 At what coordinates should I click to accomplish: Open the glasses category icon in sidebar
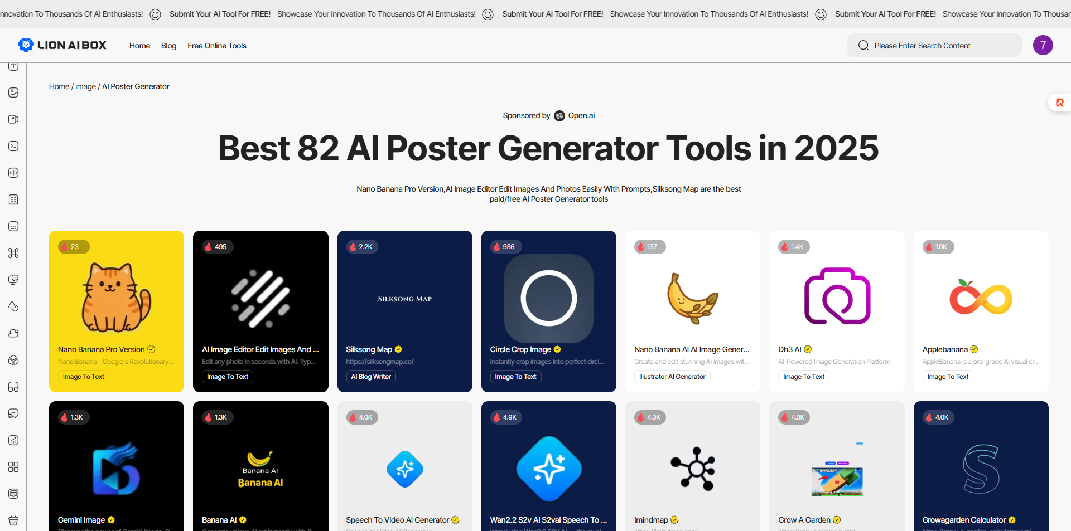click(x=13, y=387)
